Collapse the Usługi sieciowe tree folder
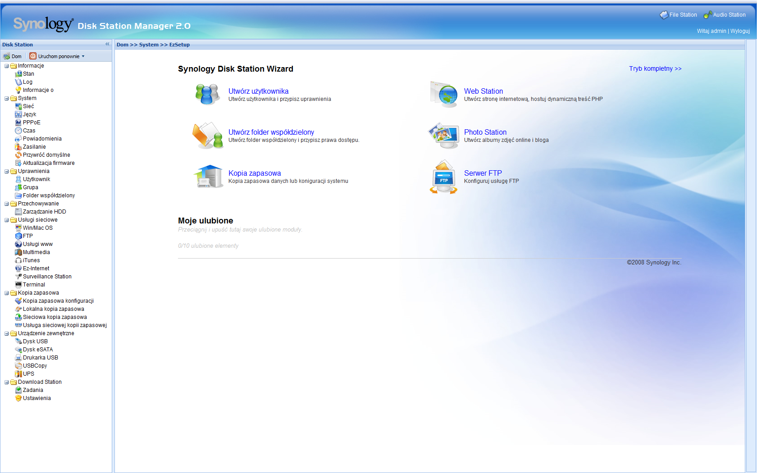The image size is (757, 473). [7, 220]
